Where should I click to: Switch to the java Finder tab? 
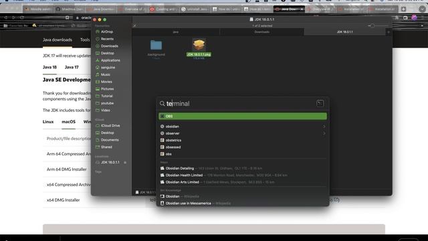pos(176,32)
